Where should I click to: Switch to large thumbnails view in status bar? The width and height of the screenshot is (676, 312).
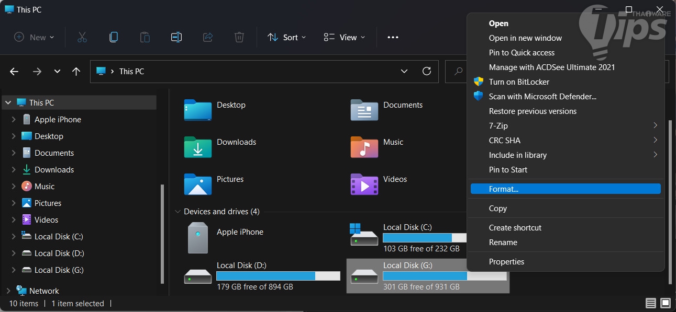665,303
